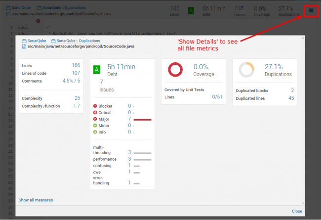This screenshot has width=321, height=220.
Task: Click the 0.0% Coverage value in the dialog
Action: 201,67
